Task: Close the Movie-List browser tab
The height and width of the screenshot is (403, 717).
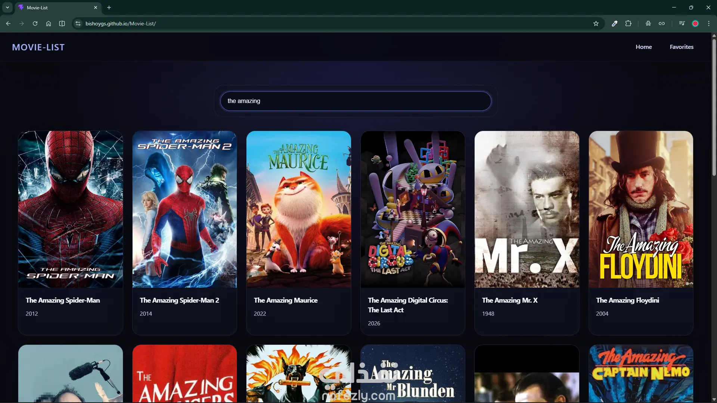Action: [96, 7]
